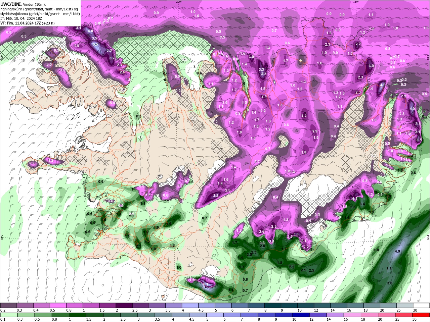
Task: Click the 0.2 label in the upper legend
Action: click(x=3, y=310)
